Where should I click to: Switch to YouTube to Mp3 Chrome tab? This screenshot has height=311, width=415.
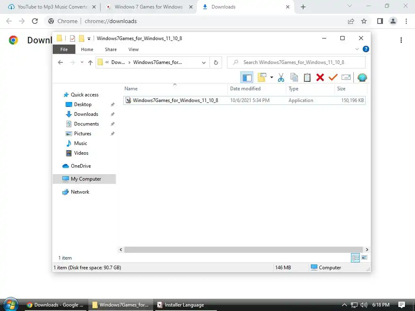pos(52,7)
